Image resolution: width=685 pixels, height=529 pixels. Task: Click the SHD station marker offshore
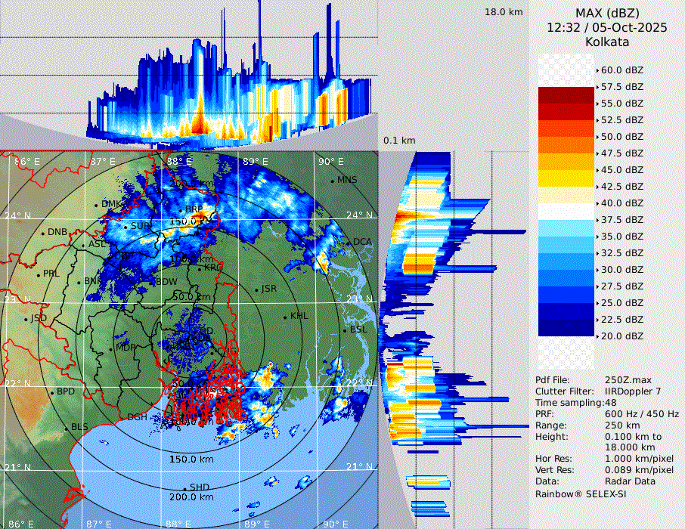pos(184,488)
